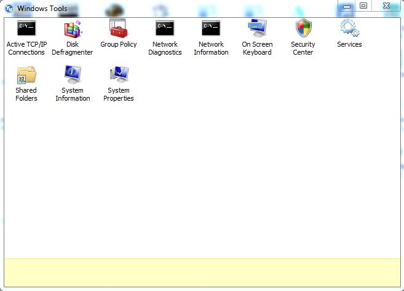Select the "On Screen Keyboard" label

click(x=257, y=49)
